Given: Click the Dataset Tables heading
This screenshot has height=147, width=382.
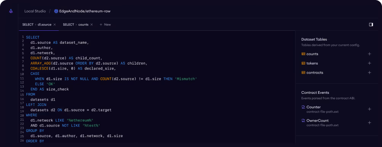Looking at the screenshot, I should (314, 39).
